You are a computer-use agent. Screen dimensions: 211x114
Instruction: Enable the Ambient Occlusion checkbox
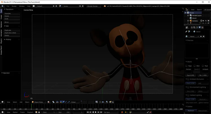pyautogui.click(x=188, y=79)
